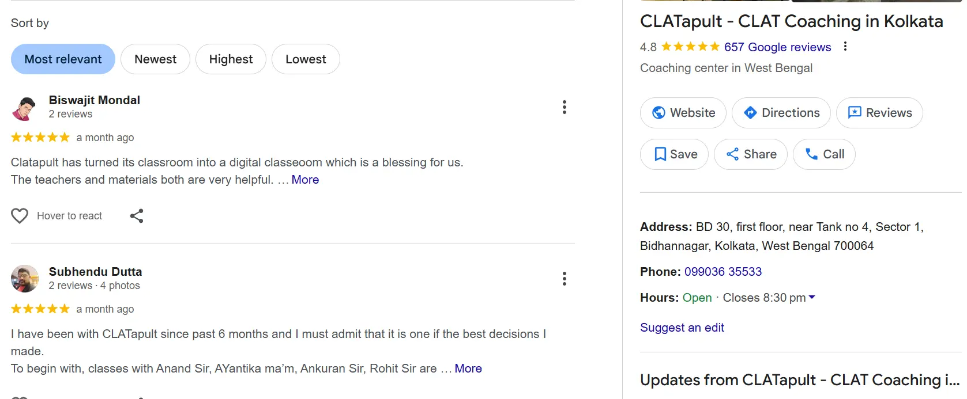Open the Website for CLATapult
Viewport: 967px width, 399px height.
(683, 113)
